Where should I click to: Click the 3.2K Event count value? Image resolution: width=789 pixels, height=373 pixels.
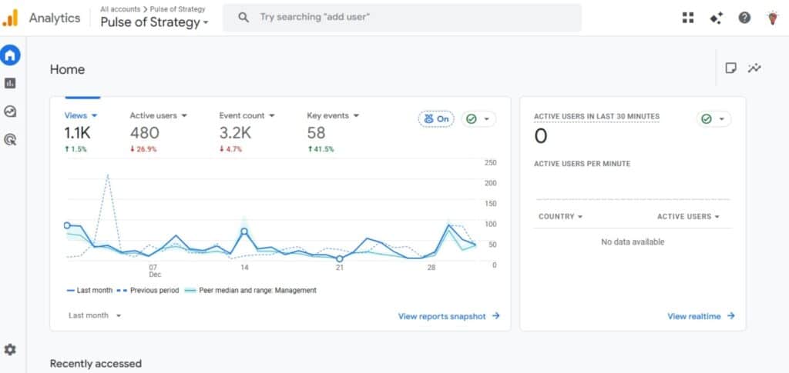click(234, 133)
